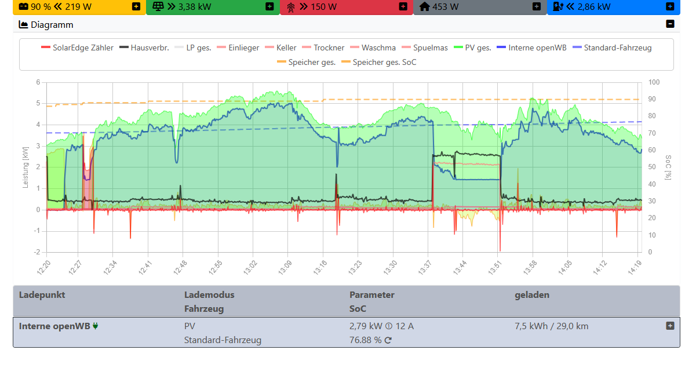Expand the Interne openWB charge point row

(x=671, y=326)
